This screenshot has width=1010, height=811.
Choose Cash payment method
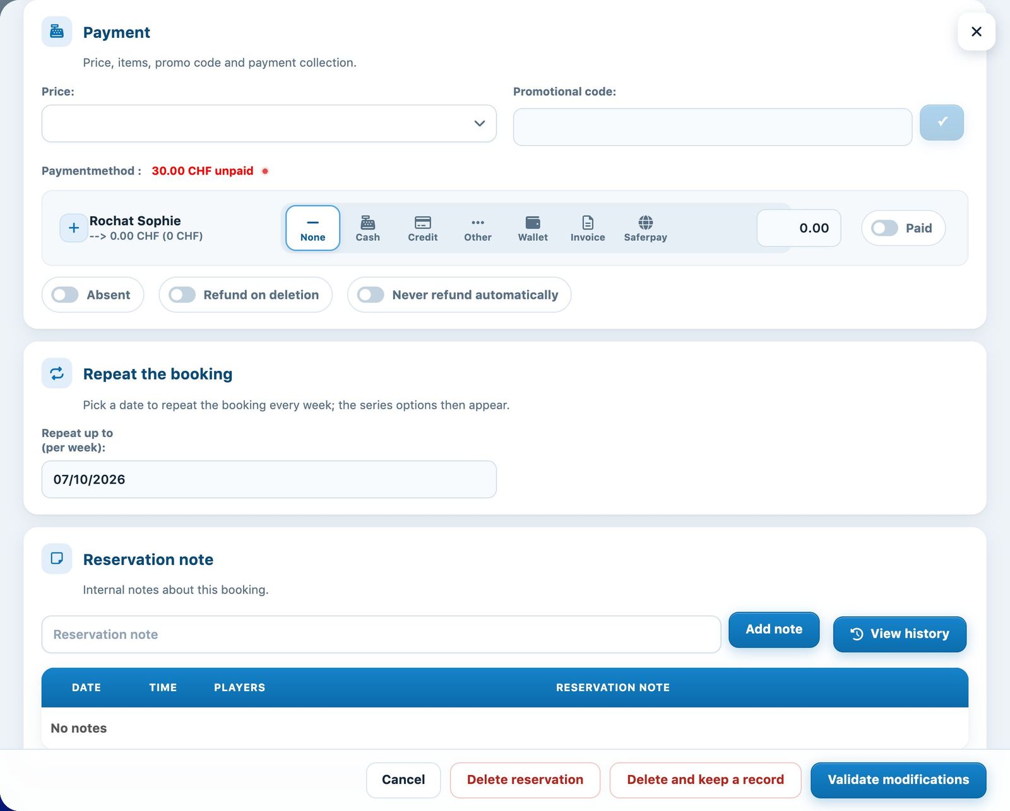(367, 228)
